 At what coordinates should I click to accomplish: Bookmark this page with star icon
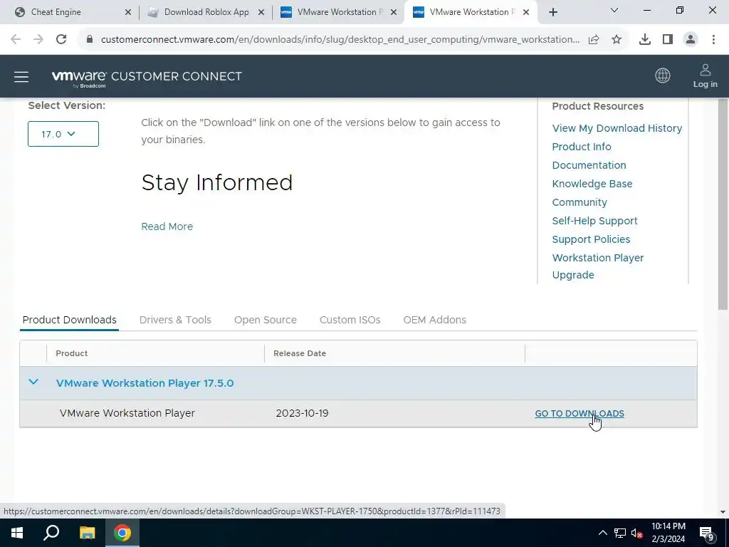pos(617,40)
